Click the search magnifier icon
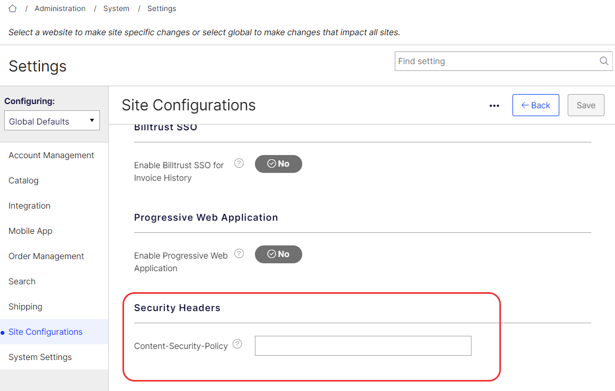 pos(603,61)
